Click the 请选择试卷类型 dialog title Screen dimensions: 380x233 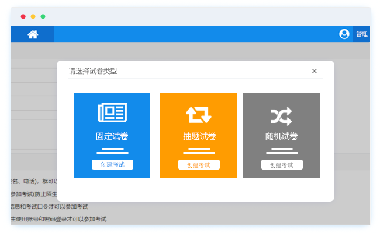pyautogui.click(x=93, y=71)
